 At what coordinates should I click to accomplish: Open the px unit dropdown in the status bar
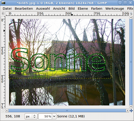click(31, 116)
